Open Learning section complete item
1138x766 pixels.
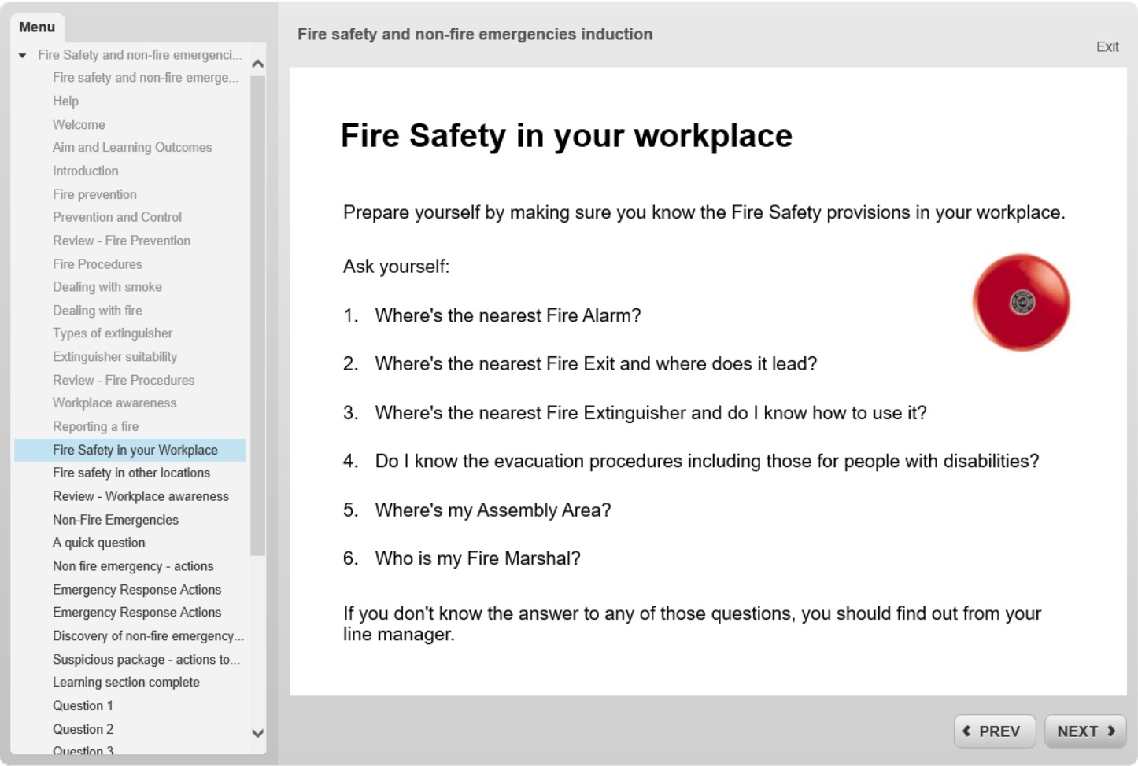coord(126,682)
